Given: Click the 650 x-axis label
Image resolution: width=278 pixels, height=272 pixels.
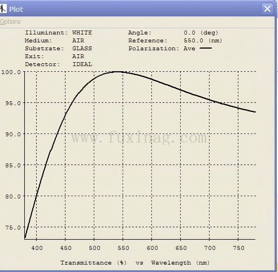Looking at the screenshot, I should [x=181, y=248].
